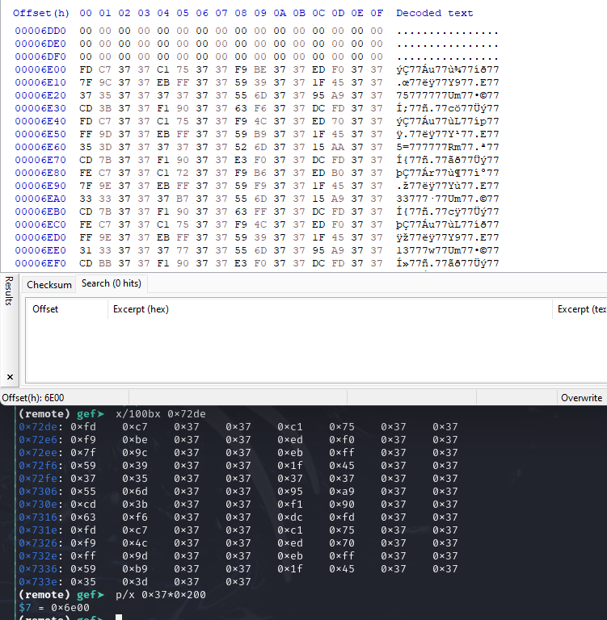Click decoded text of row 00006EE0

click(448, 250)
